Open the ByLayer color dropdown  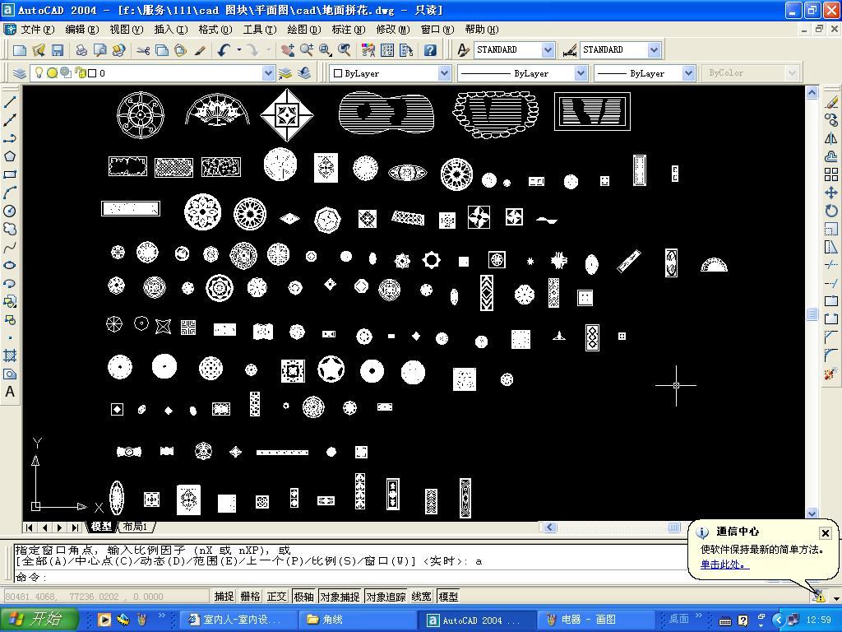click(x=444, y=73)
